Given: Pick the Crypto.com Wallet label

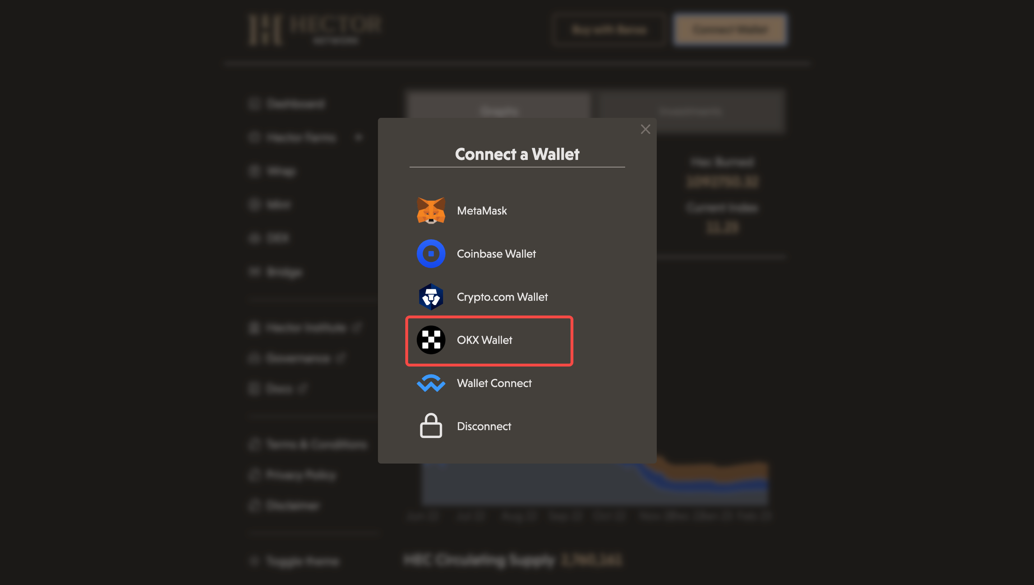Looking at the screenshot, I should click(x=502, y=297).
